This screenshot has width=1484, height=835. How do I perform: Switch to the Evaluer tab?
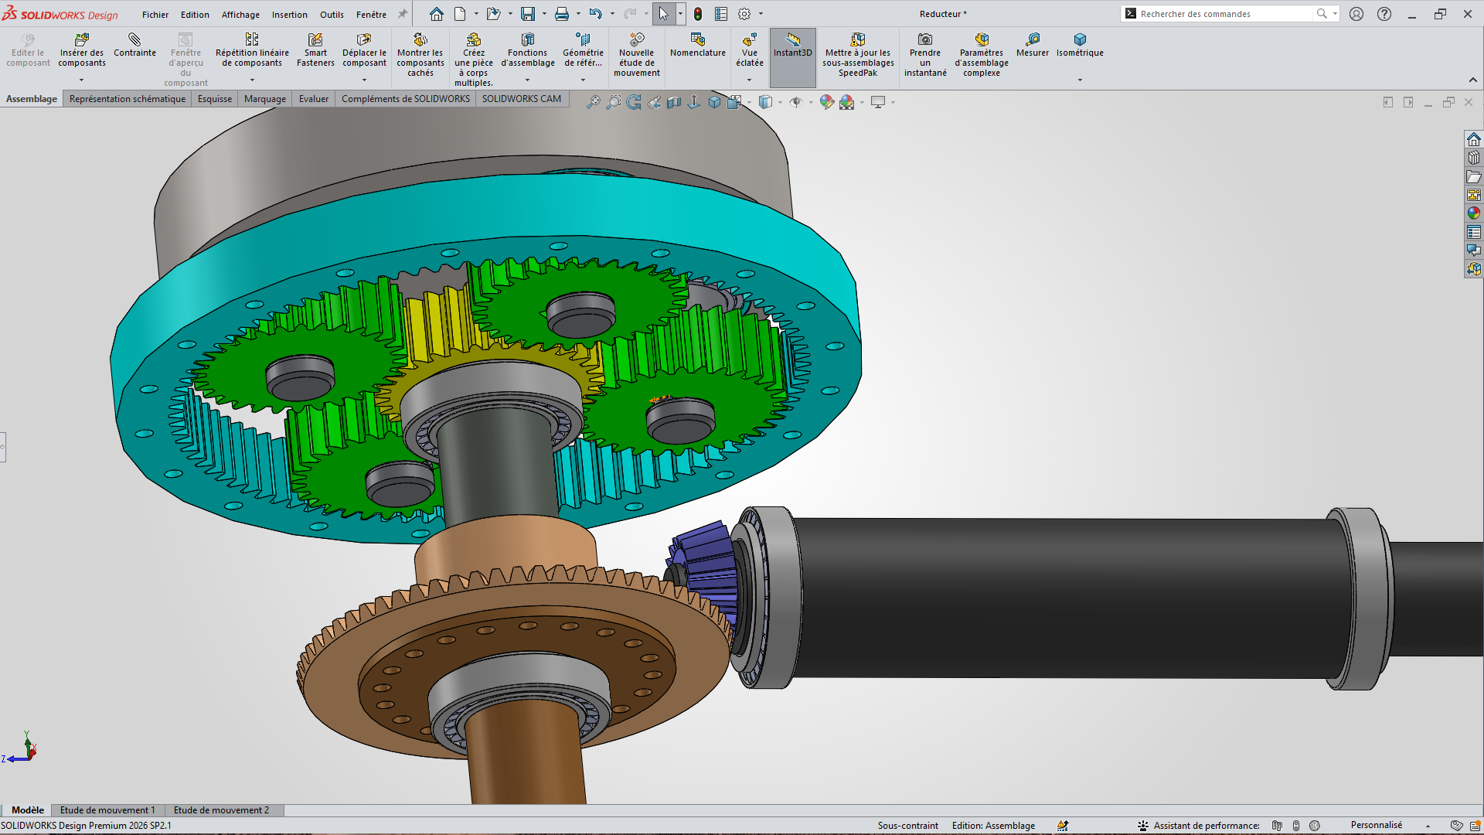(x=314, y=99)
